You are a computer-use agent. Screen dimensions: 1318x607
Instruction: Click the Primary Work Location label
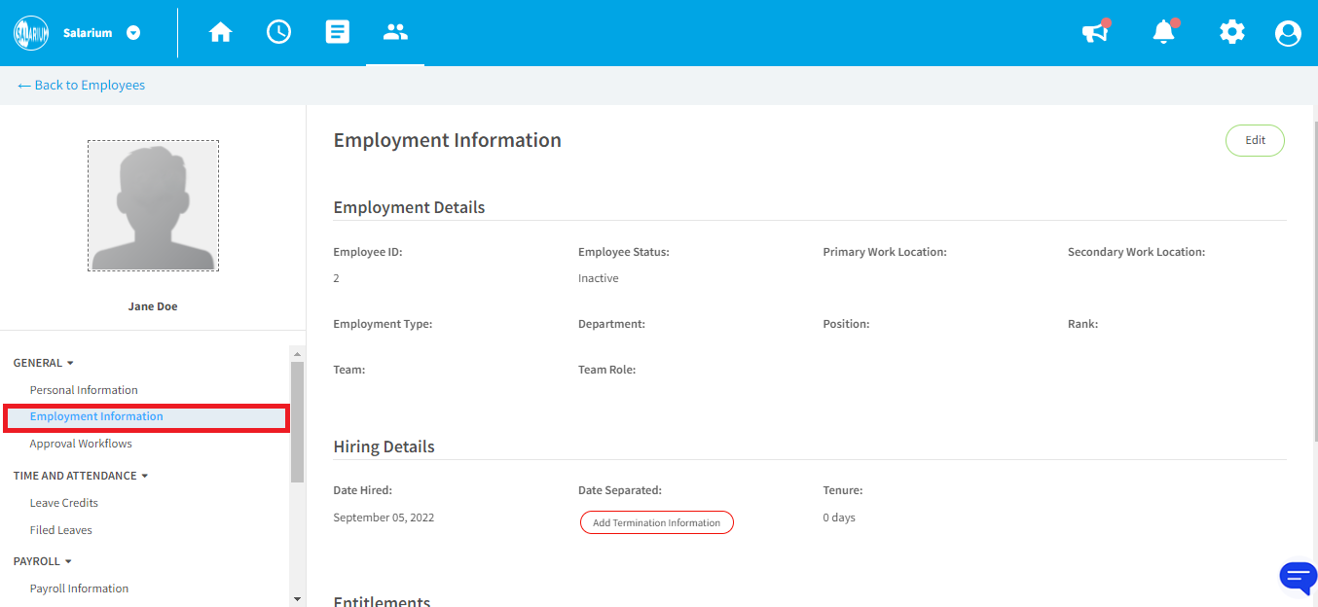coord(885,252)
